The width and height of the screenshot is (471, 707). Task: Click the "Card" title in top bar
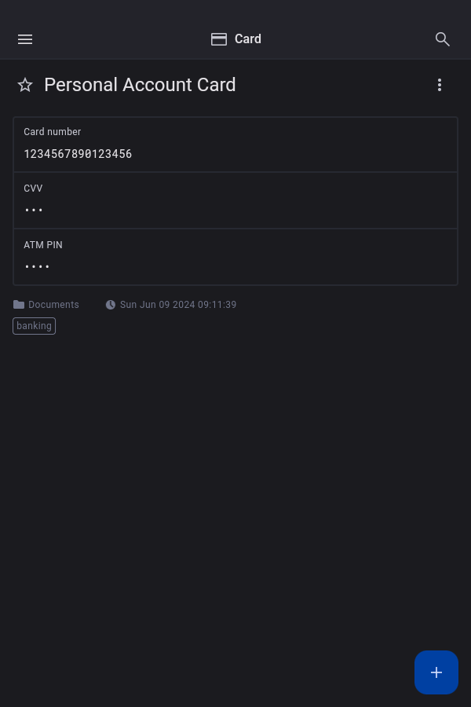coord(248,39)
